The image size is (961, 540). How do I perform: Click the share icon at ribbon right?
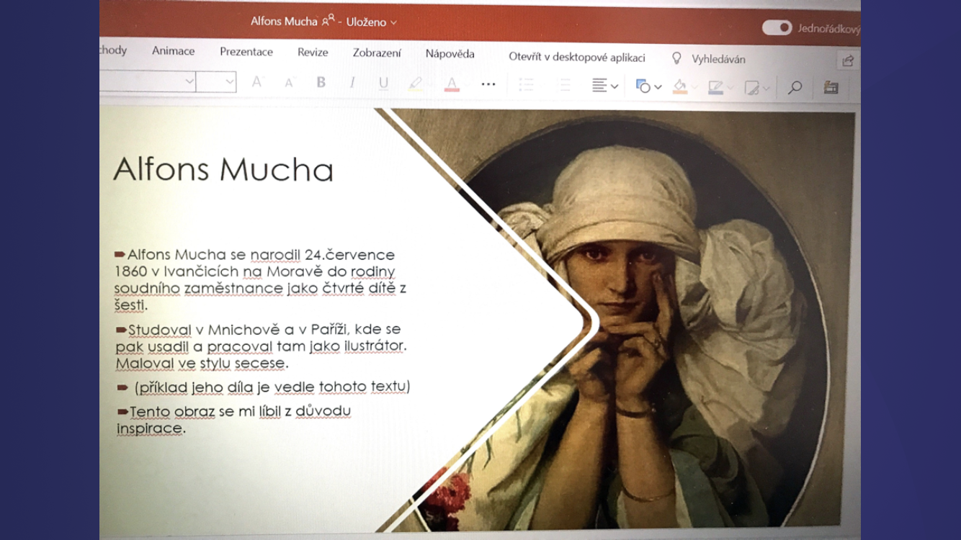(848, 60)
